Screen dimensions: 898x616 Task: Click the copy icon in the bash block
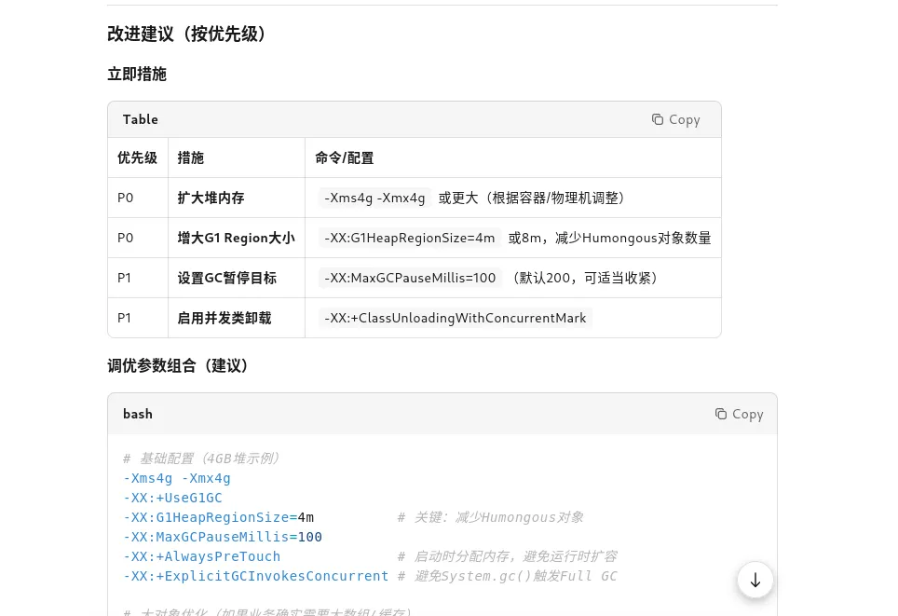[721, 414]
